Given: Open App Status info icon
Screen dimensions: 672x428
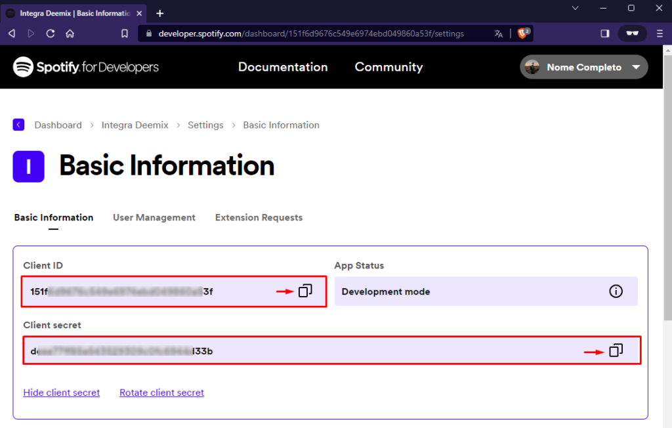Looking at the screenshot, I should coord(616,291).
